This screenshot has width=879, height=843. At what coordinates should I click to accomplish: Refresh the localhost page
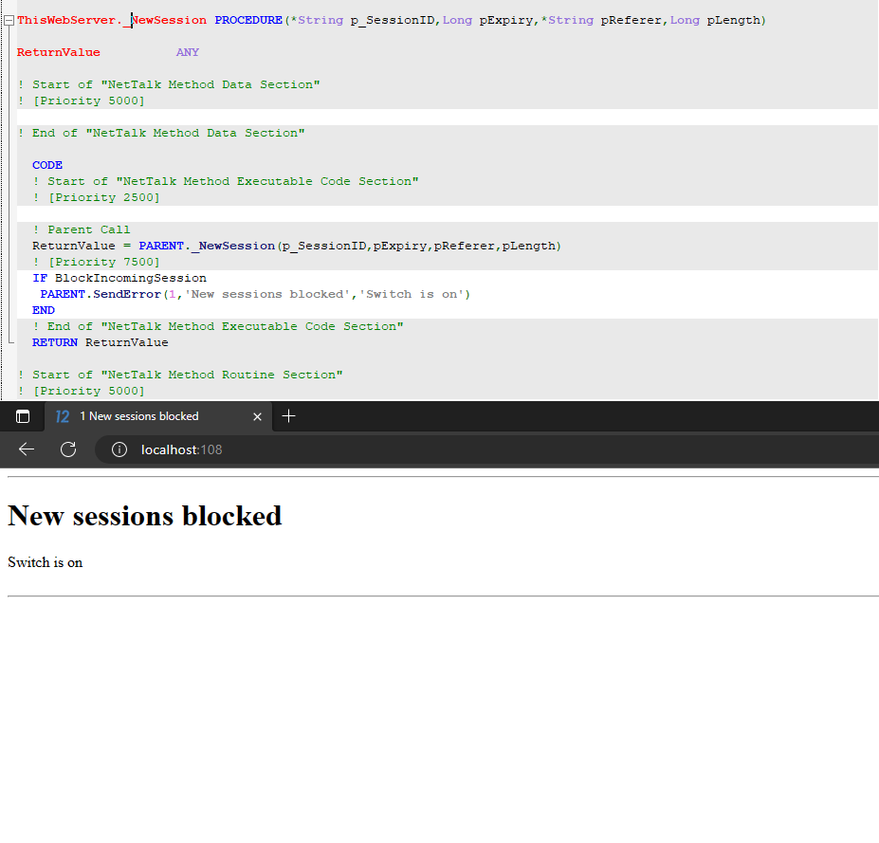[68, 449]
